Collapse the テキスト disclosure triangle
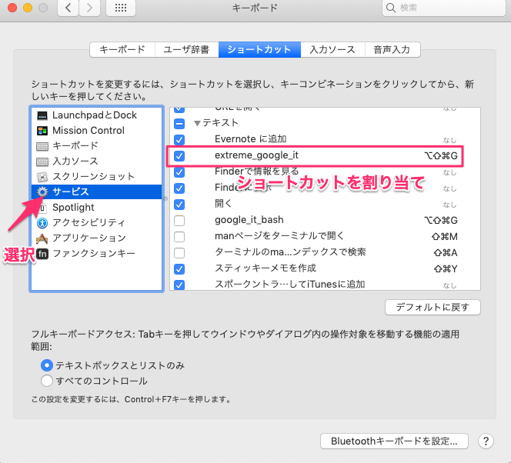 tap(197, 123)
